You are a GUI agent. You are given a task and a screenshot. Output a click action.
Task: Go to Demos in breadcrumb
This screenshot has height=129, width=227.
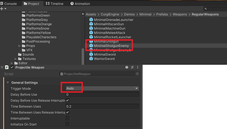tap(129, 14)
